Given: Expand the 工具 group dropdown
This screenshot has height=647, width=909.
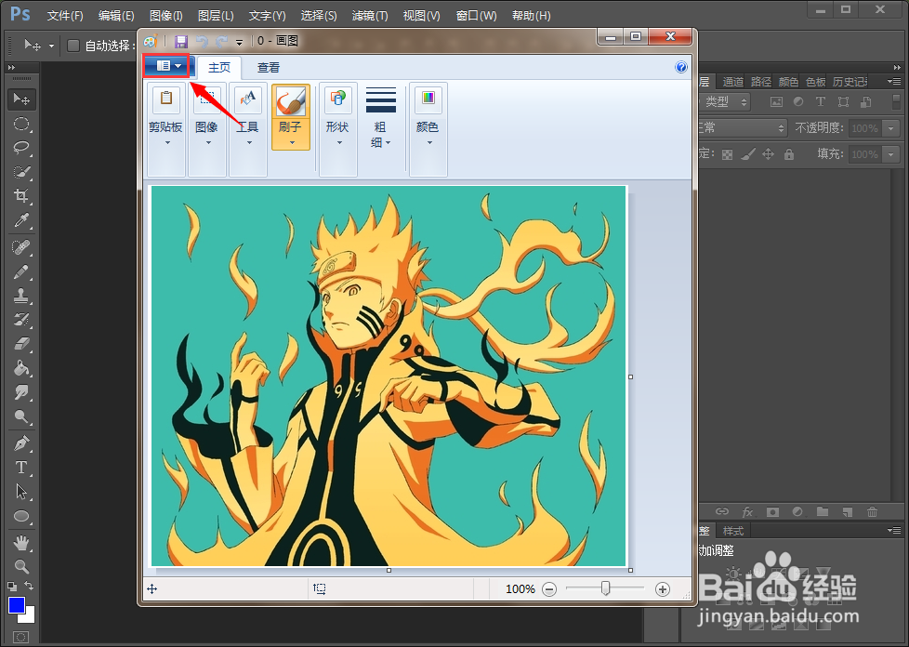Looking at the screenshot, I should point(249,142).
